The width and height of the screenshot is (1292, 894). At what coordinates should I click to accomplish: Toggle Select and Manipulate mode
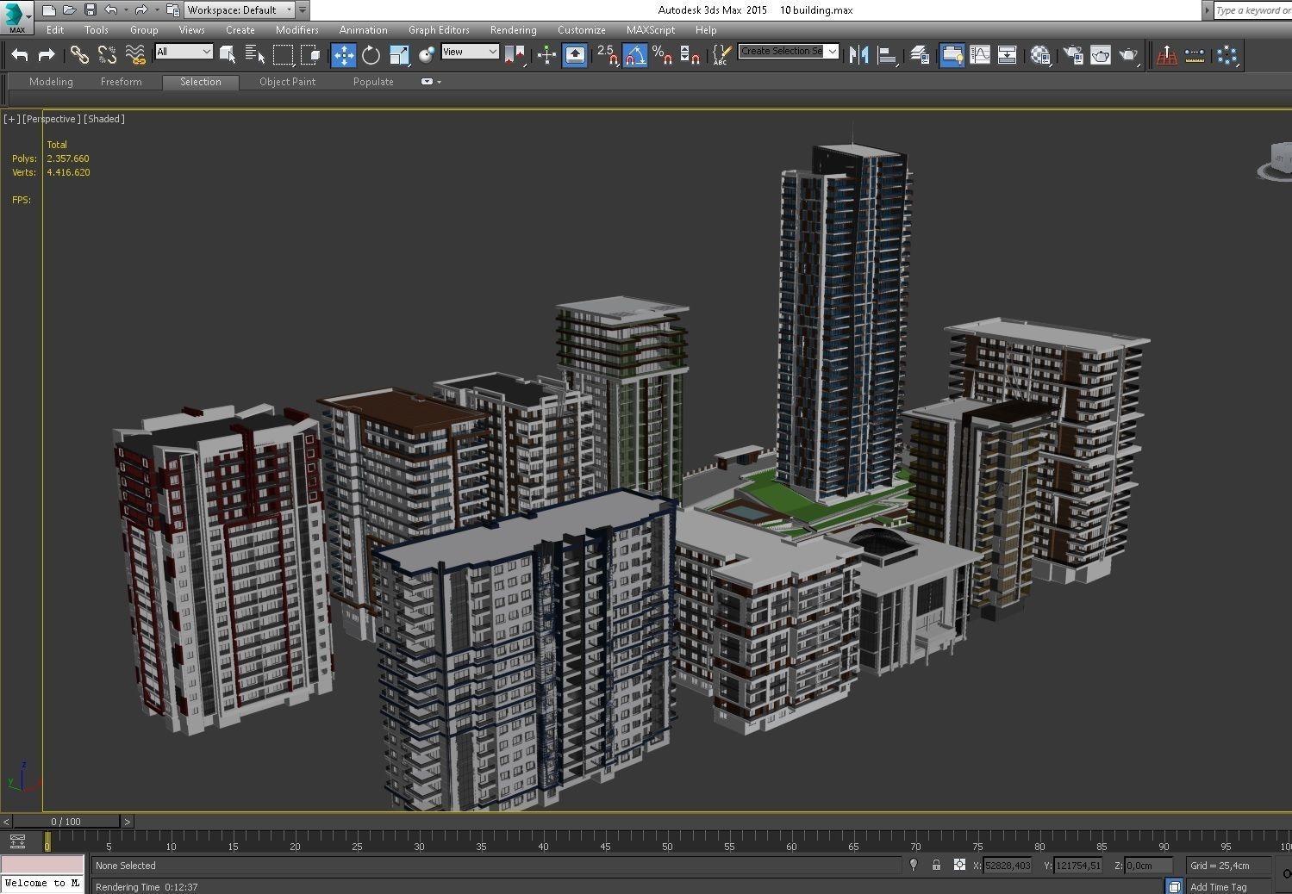(x=546, y=55)
